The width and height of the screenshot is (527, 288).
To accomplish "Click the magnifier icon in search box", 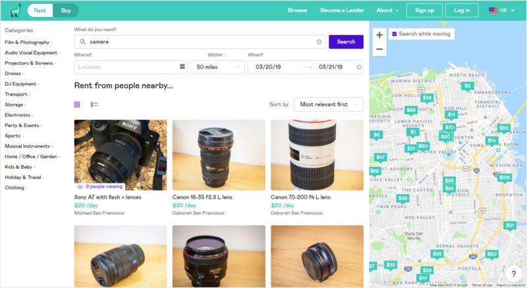I will [x=82, y=41].
